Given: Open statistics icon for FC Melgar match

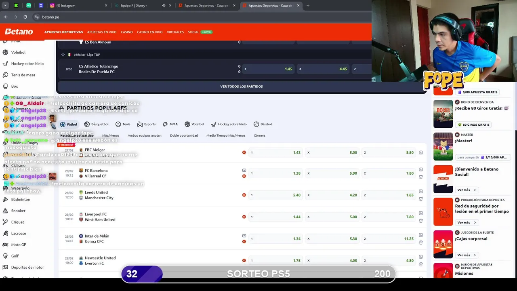Looking at the screenshot, I should point(420,152).
